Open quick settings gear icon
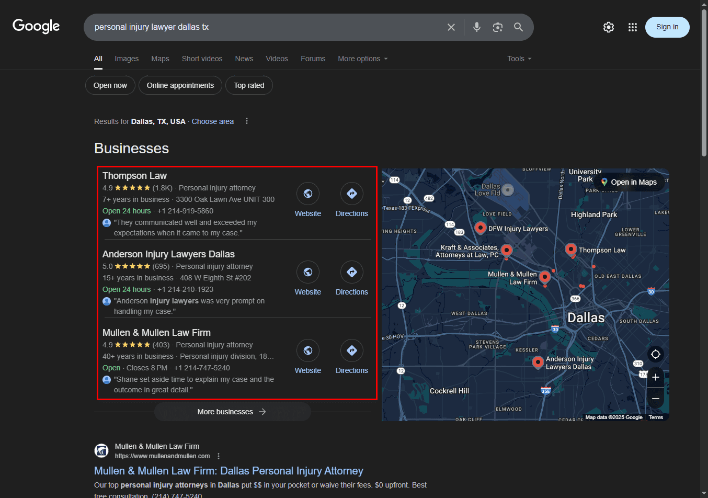The height and width of the screenshot is (498, 708). point(609,27)
